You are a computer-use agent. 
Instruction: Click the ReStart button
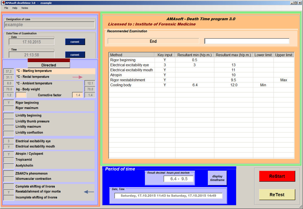pyautogui.click(x=277, y=176)
